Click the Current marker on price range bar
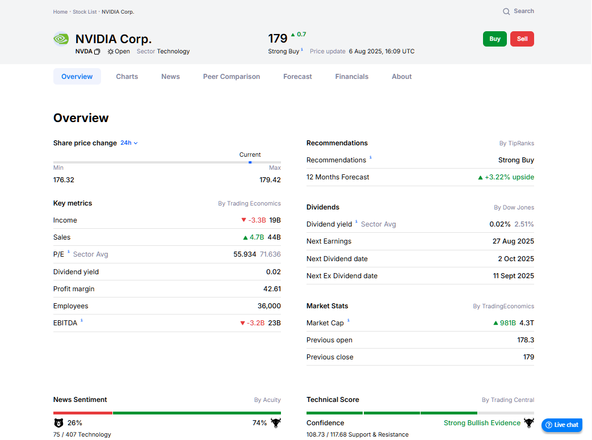 pos(250,162)
